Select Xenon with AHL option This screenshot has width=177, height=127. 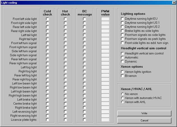click(122, 102)
